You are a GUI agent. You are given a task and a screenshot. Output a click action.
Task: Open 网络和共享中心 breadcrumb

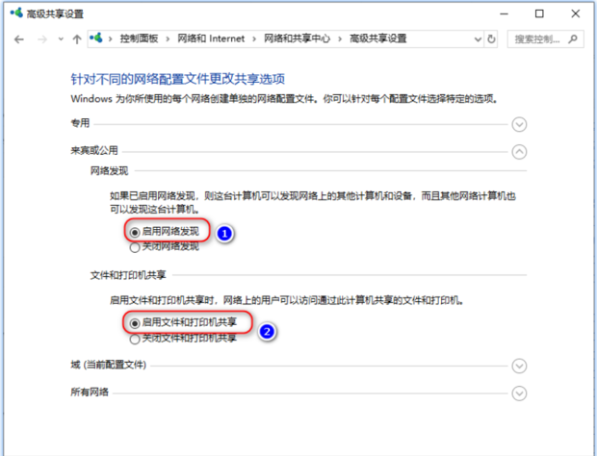[x=297, y=38]
